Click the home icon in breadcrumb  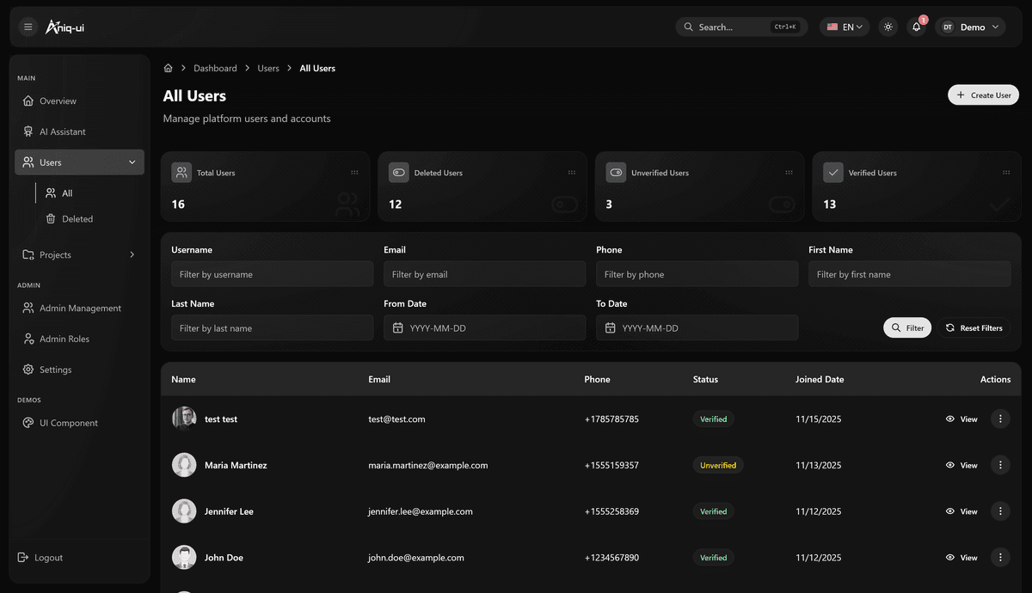[169, 69]
